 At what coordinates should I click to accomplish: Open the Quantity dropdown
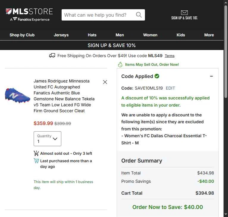[47, 139]
